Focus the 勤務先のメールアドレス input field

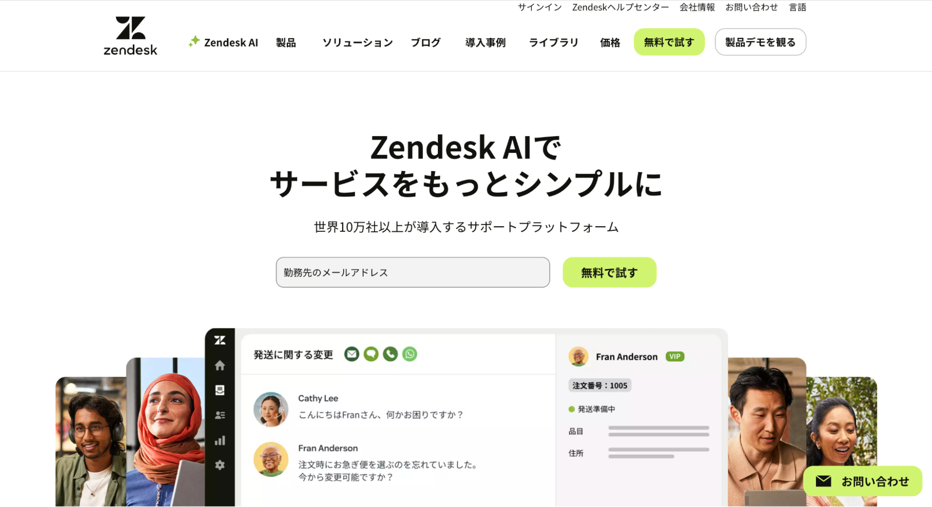(413, 272)
